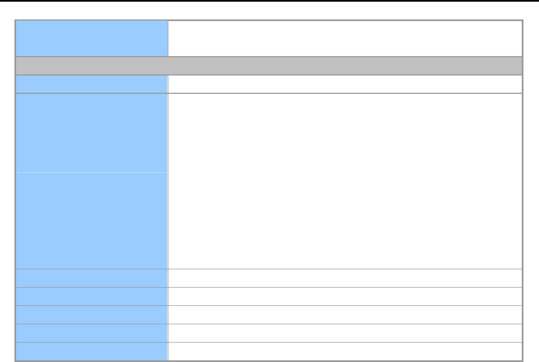The height and width of the screenshot is (362, 539).
Task: Click white cell in middle of five bottom rows
Action: click(345, 314)
